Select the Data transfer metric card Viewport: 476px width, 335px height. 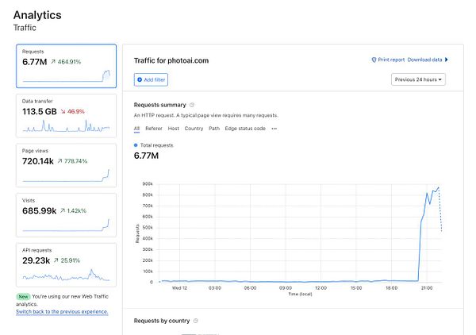click(x=66, y=114)
